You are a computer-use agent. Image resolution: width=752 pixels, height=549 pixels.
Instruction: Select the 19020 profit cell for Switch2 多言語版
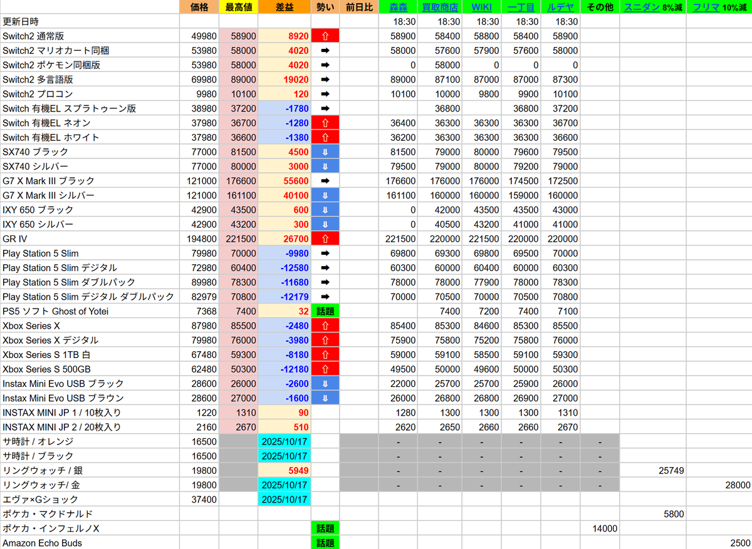285,80
